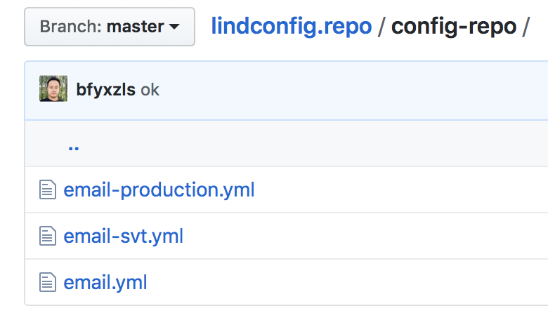
Task: Click the file icon beside email.yml
Action: pyautogui.click(x=47, y=283)
